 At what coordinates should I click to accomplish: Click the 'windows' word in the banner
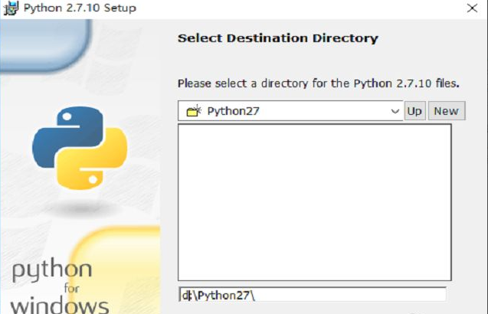point(59,306)
